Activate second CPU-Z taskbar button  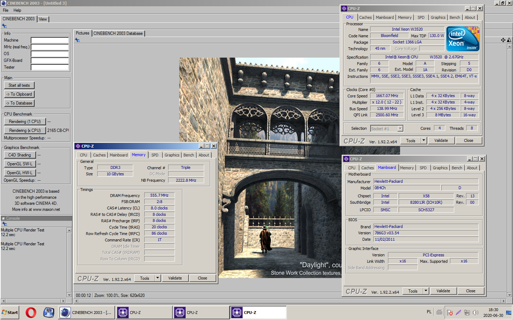[x=201, y=313]
